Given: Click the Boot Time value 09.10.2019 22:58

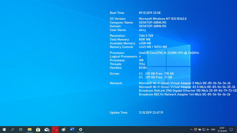Looking at the screenshot, I should (149, 13).
